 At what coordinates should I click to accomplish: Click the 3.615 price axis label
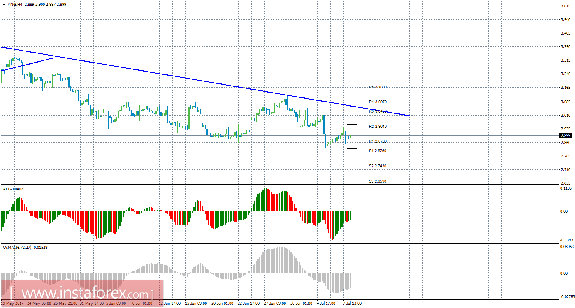pos(566,6)
